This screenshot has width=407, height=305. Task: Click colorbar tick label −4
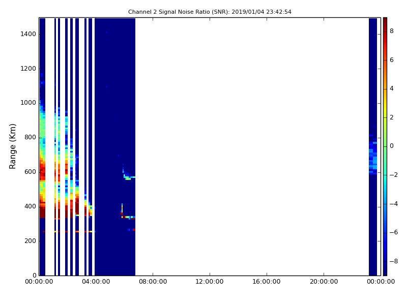[x=394, y=204]
